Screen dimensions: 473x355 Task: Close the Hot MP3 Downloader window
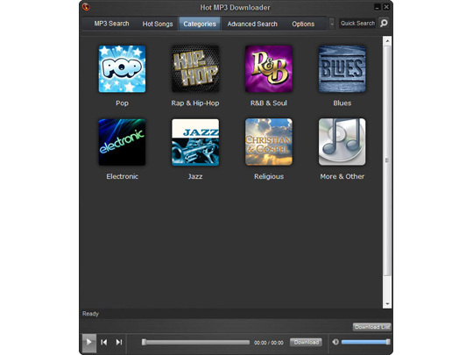[386, 7]
